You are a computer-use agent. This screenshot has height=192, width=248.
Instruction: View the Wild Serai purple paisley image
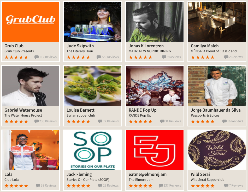tap(217, 150)
